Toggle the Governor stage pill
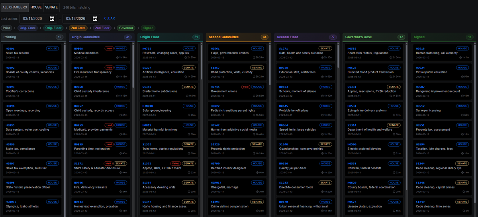The height and width of the screenshot is (217, 478). tap(126, 28)
